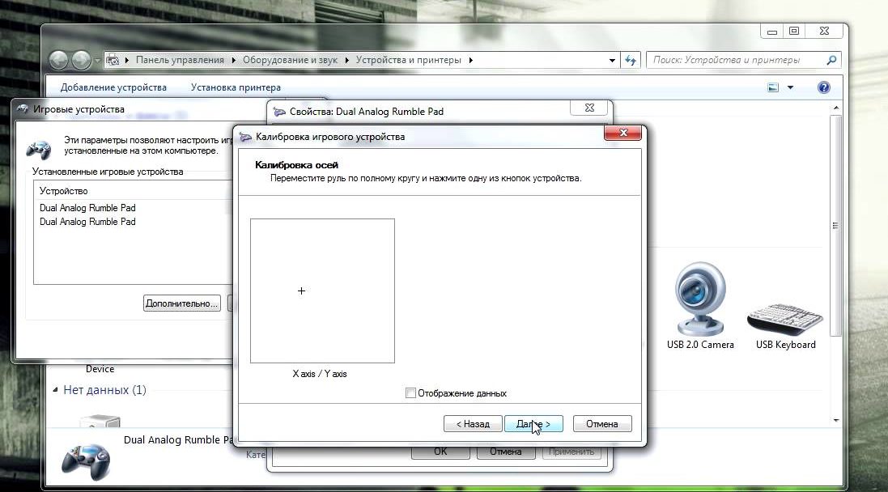This screenshot has height=492, width=888.
Task: Click the change view icon in the toolbar
Action: click(x=773, y=87)
